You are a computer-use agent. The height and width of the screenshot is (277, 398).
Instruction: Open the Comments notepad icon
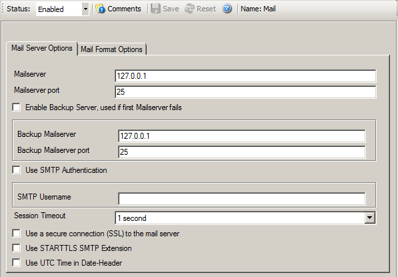coord(100,9)
